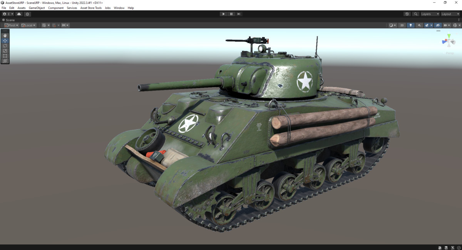This screenshot has height=250, width=462.
Task: Toggle the grid snapping icon
Action: click(54, 25)
